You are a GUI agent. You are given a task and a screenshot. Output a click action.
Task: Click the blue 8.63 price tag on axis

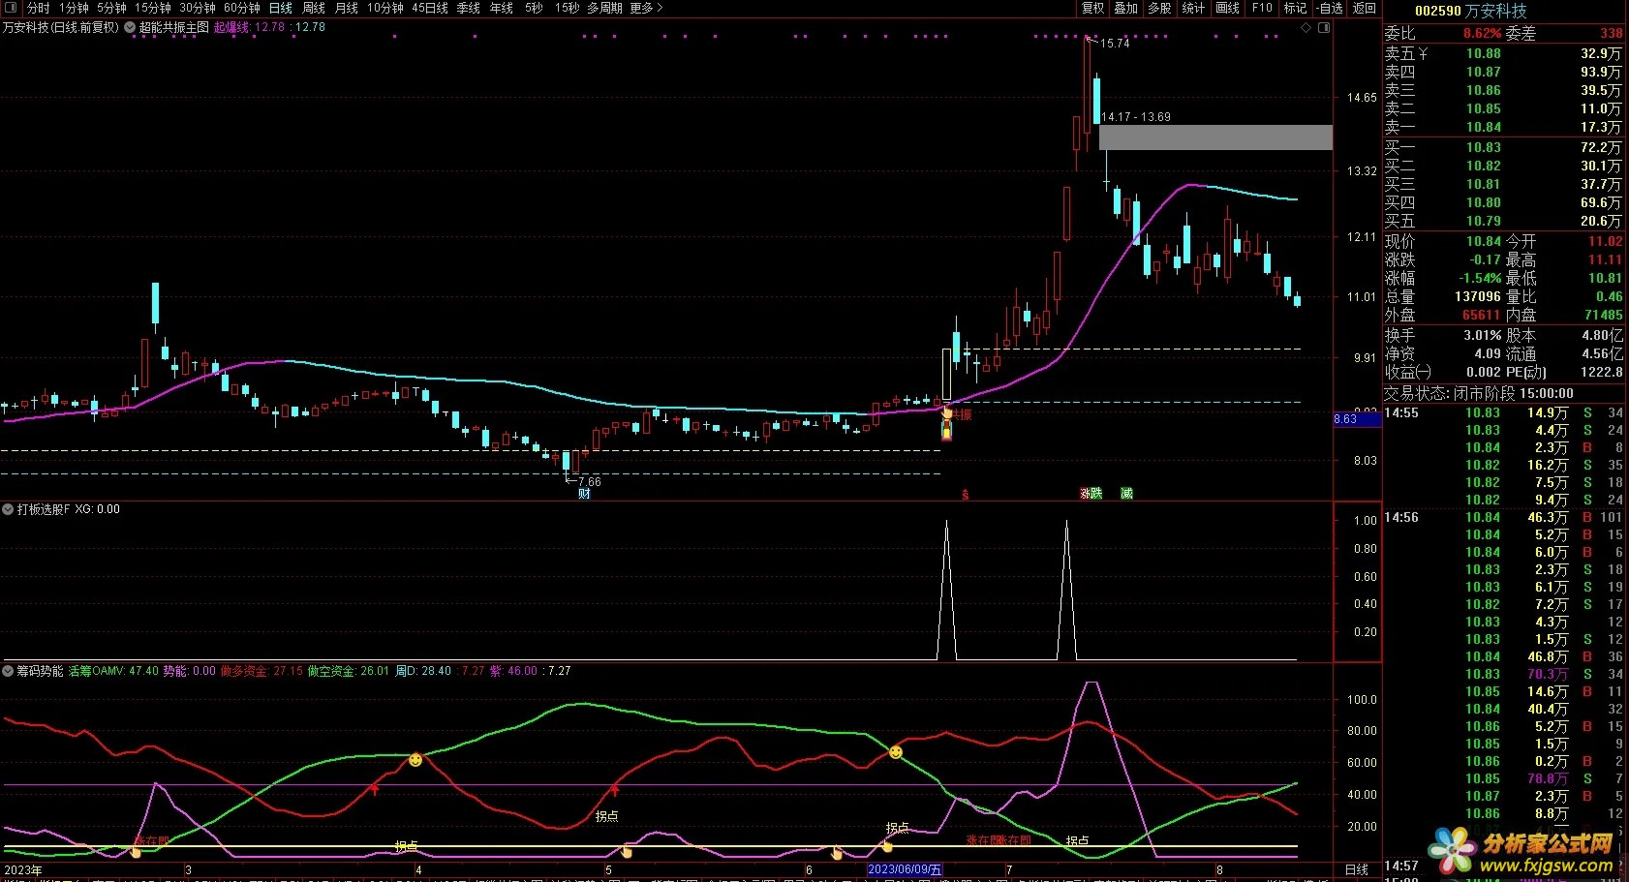tap(1357, 419)
